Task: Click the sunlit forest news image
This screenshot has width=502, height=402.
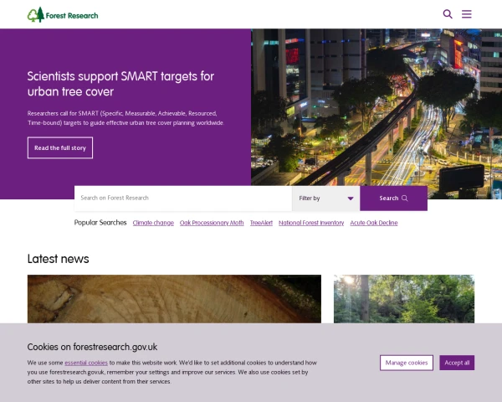Action: (404, 299)
